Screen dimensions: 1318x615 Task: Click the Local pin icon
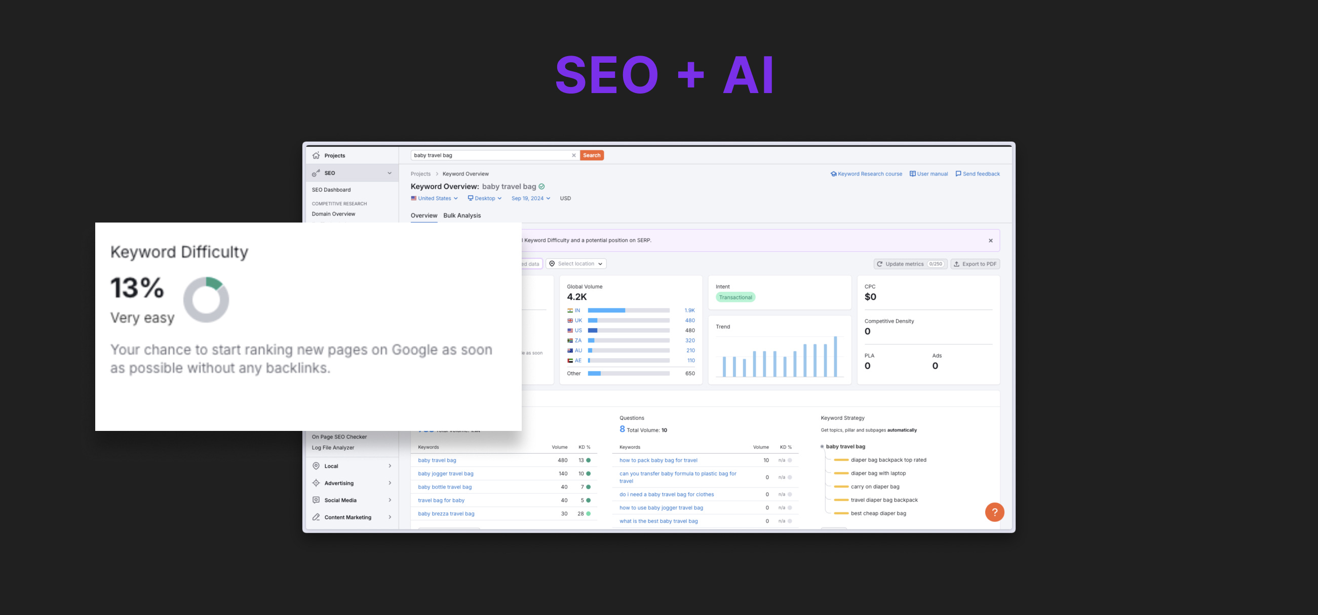(316, 466)
